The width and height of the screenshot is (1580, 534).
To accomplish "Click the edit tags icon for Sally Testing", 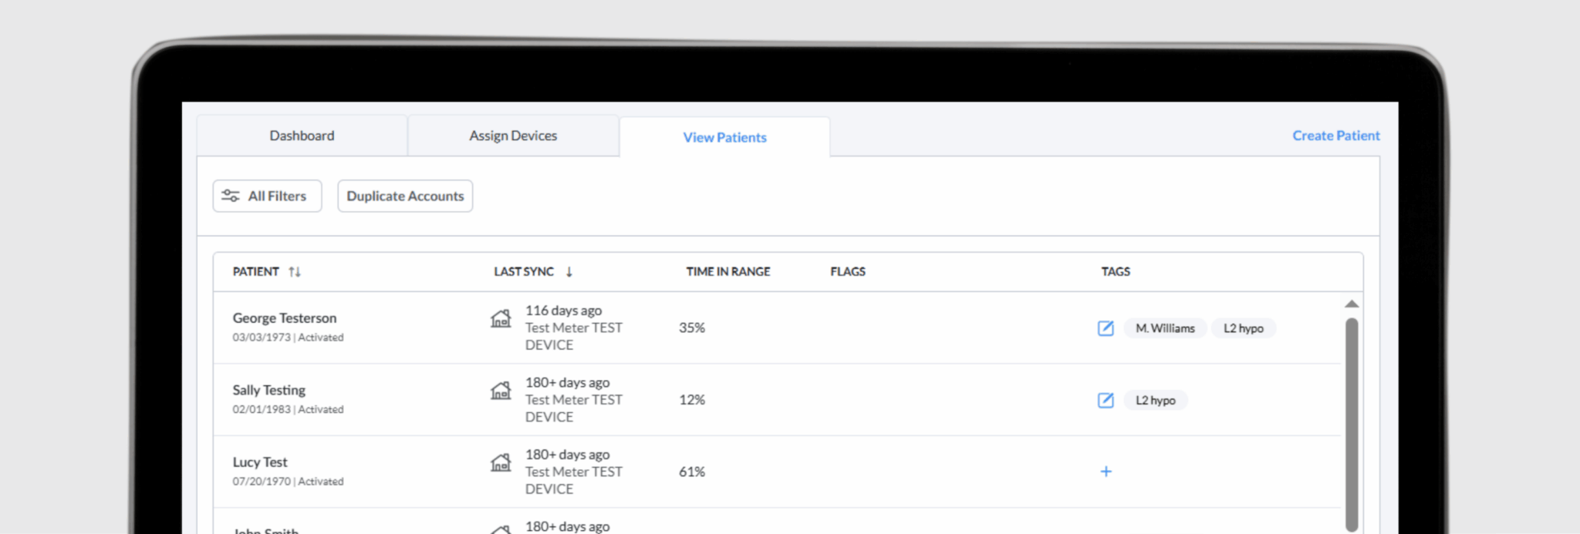I will 1106,400.
